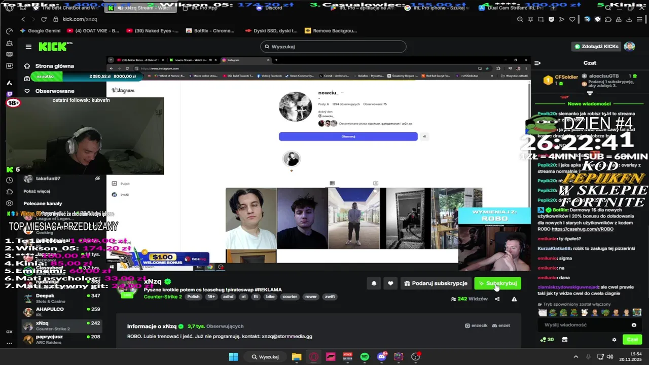Click the green Subskrybuj button

(498, 283)
